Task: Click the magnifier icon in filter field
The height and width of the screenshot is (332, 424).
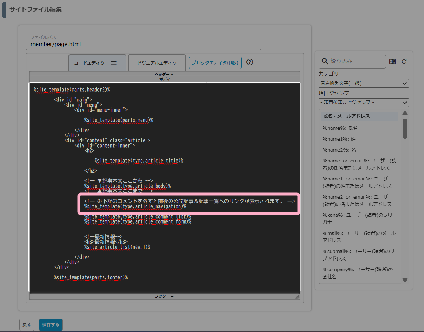Action: 324,62
